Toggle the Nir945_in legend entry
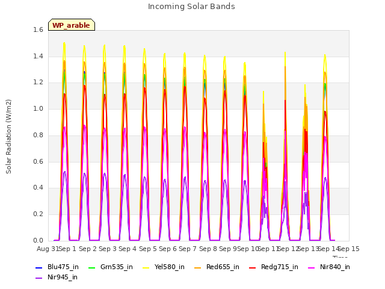Screen dimensions: 385x289 point(57,277)
